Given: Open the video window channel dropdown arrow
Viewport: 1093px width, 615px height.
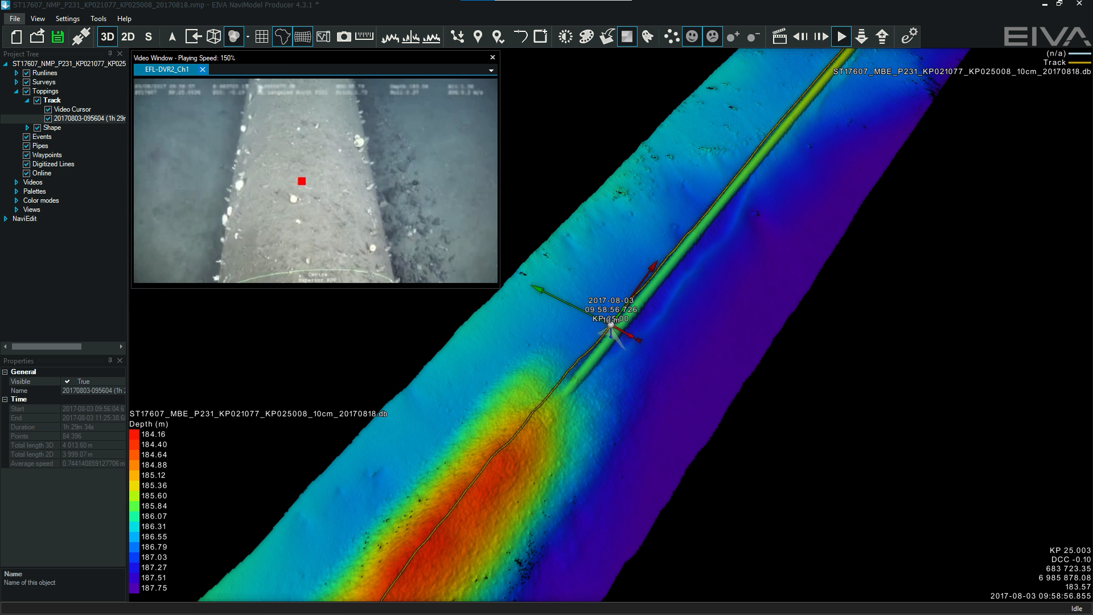Looking at the screenshot, I should tap(491, 71).
